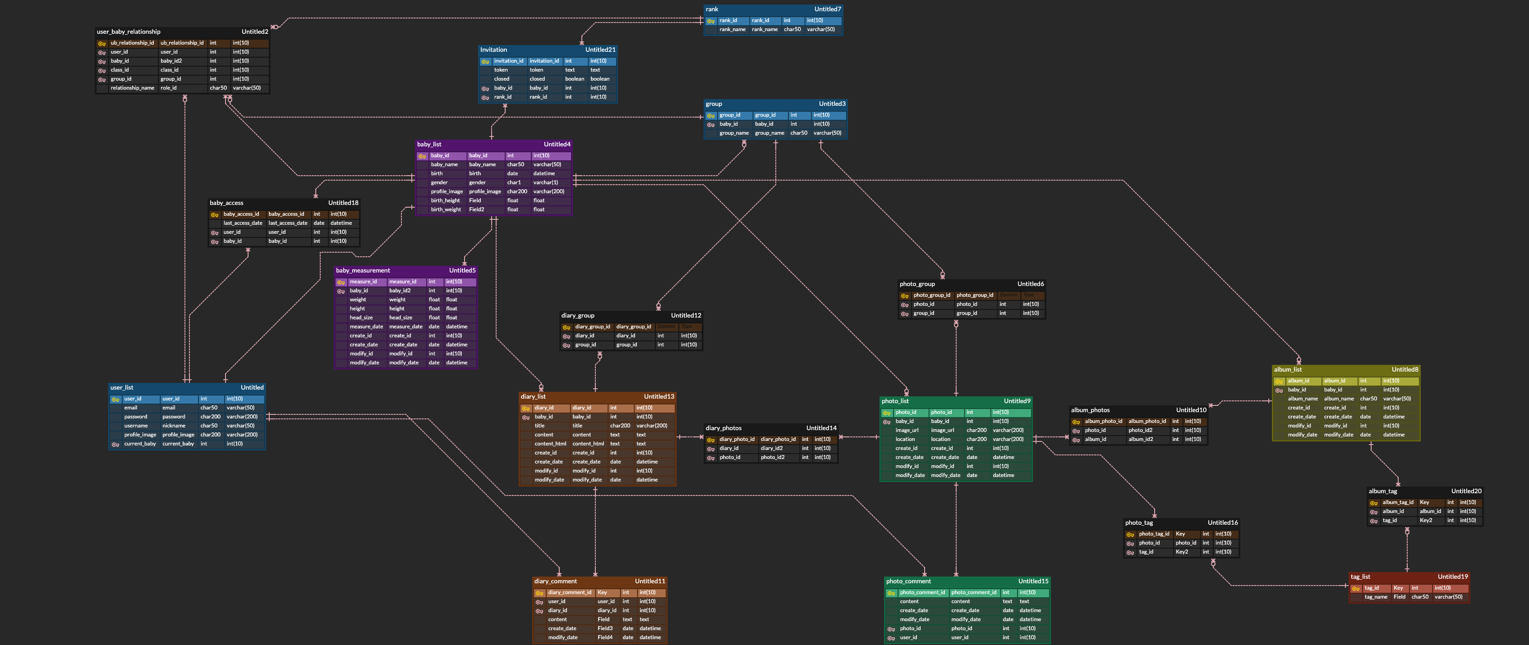1529x645 pixels.
Task: Click the primary key icon of diary_id in diary_list
Action: click(x=525, y=409)
